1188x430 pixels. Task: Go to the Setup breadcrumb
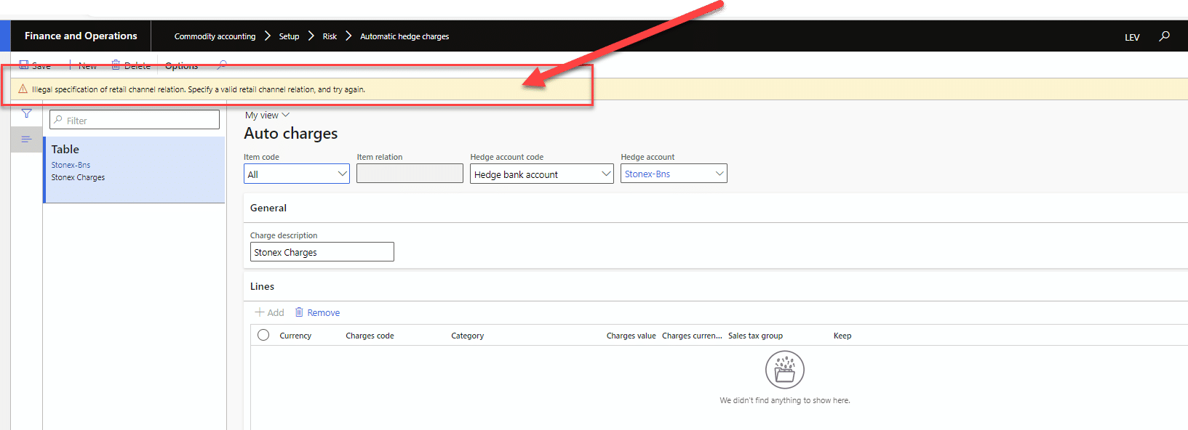[289, 36]
